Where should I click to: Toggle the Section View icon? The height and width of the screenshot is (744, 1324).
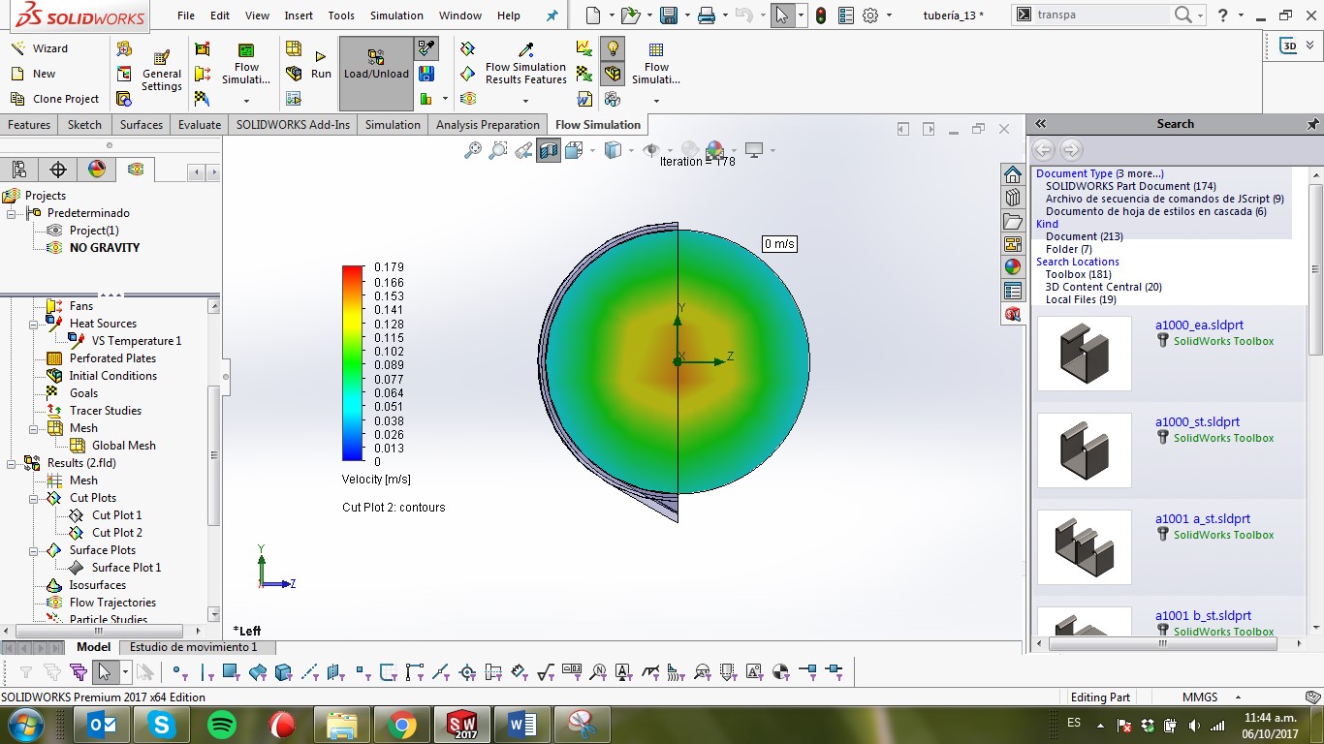(549, 150)
